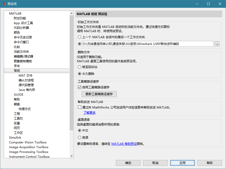The width and height of the screenshot is (226, 169).
Task: Open 命令历史记录 preferences
Action: coord(23,37)
